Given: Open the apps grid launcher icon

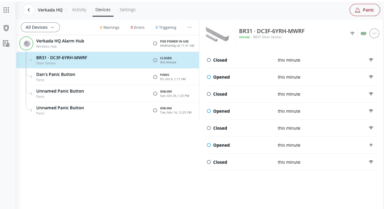Looking at the screenshot, I should point(6,10).
